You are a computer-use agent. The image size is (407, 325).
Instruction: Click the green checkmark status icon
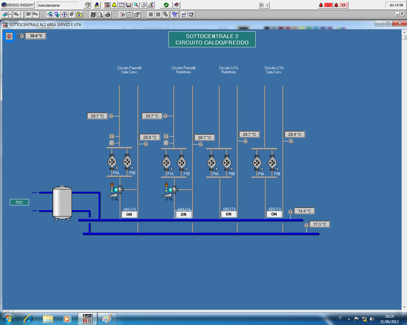pyautogui.click(x=166, y=5)
